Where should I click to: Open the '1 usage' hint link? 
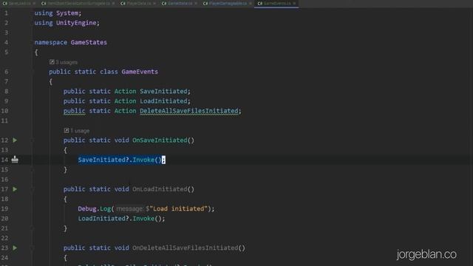point(80,131)
